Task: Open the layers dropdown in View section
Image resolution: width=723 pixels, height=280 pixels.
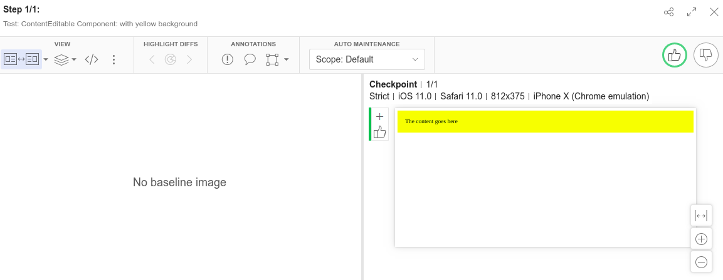Action: coord(65,59)
